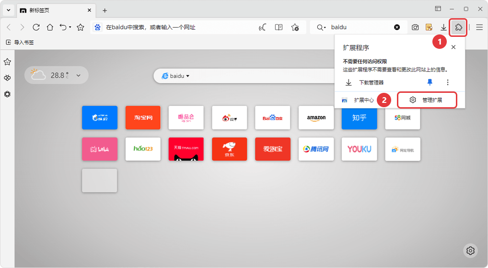This screenshot has height=268, width=488.
Task: Open the reading mode book icon
Action: click(279, 27)
